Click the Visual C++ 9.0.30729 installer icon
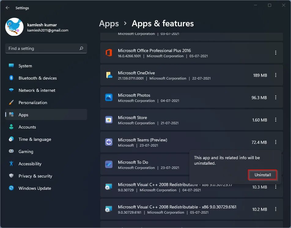The height and width of the screenshot is (228, 291). pyautogui.click(x=109, y=187)
